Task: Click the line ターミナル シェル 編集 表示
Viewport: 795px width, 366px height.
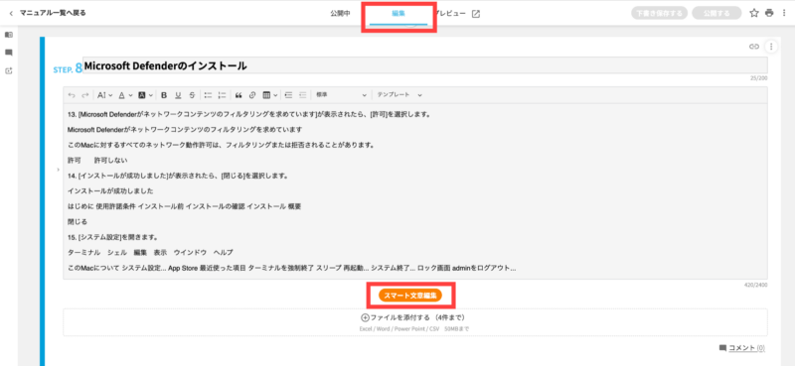Action: pyautogui.click(x=150, y=252)
